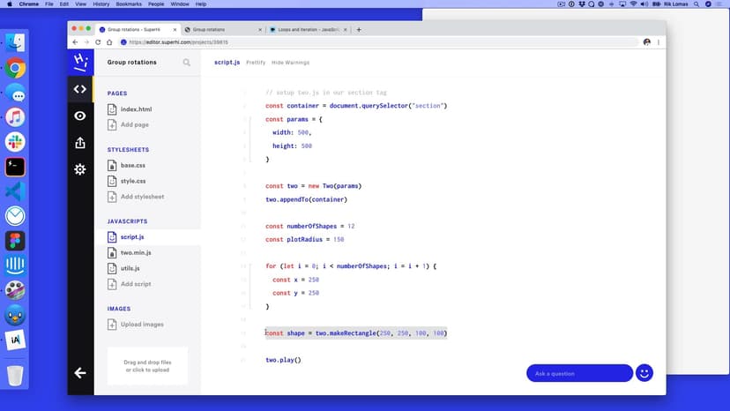730x411 pixels.
Task: Click the smiley face help button
Action: pyautogui.click(x=644, y=373)
